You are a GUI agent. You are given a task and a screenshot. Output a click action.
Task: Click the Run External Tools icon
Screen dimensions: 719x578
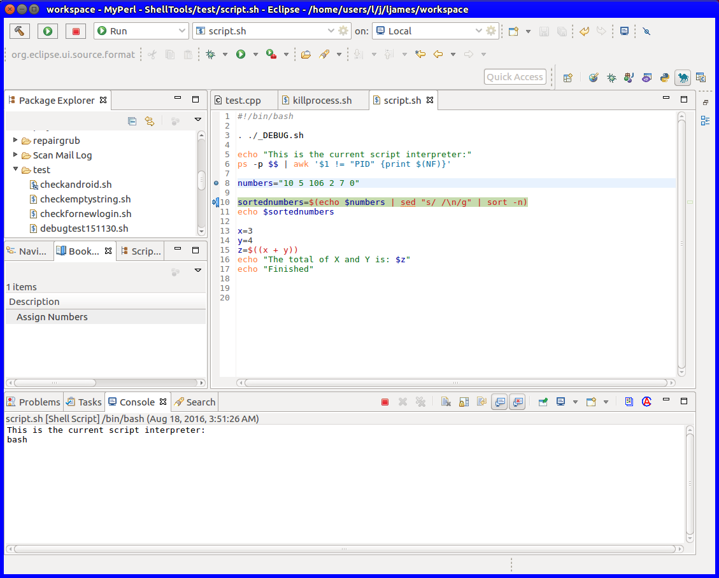pos(271,55)
